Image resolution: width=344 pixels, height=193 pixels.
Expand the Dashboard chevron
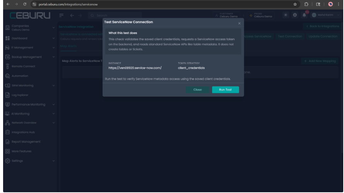pyautogui.click(x=53, y=38)
